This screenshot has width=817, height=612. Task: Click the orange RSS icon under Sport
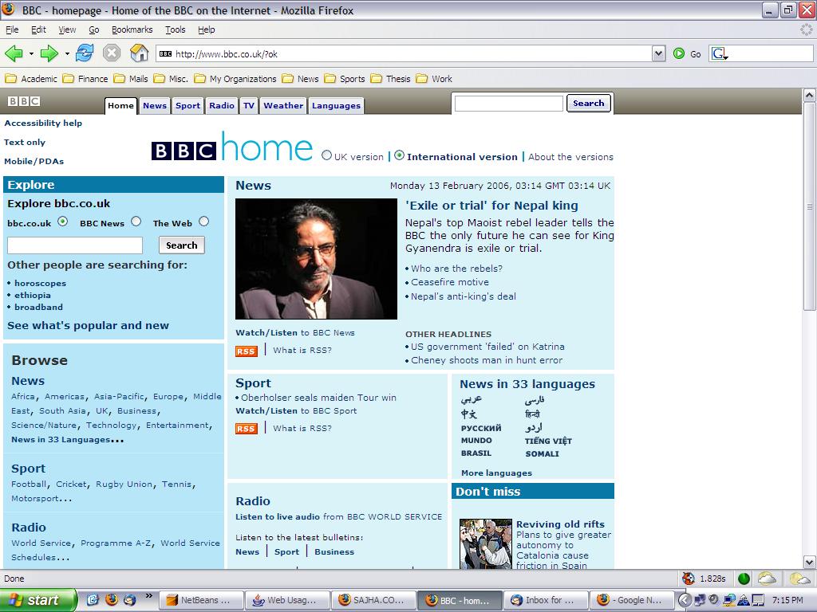click(x=246, y=429)
